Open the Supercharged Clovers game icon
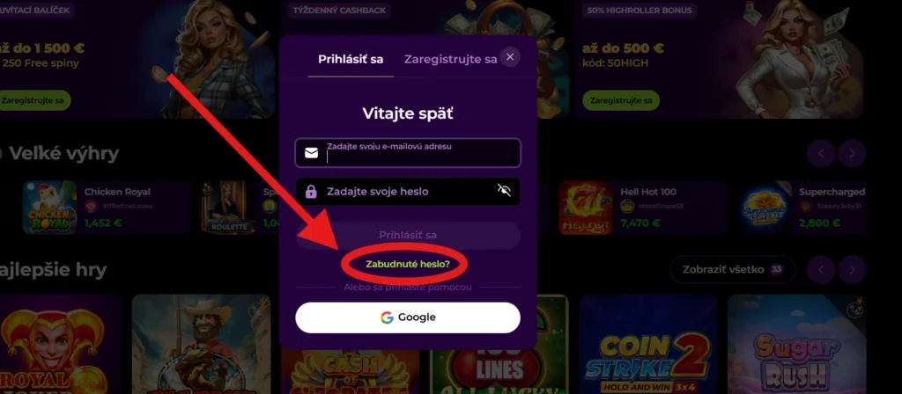 (x=764, y=208)
